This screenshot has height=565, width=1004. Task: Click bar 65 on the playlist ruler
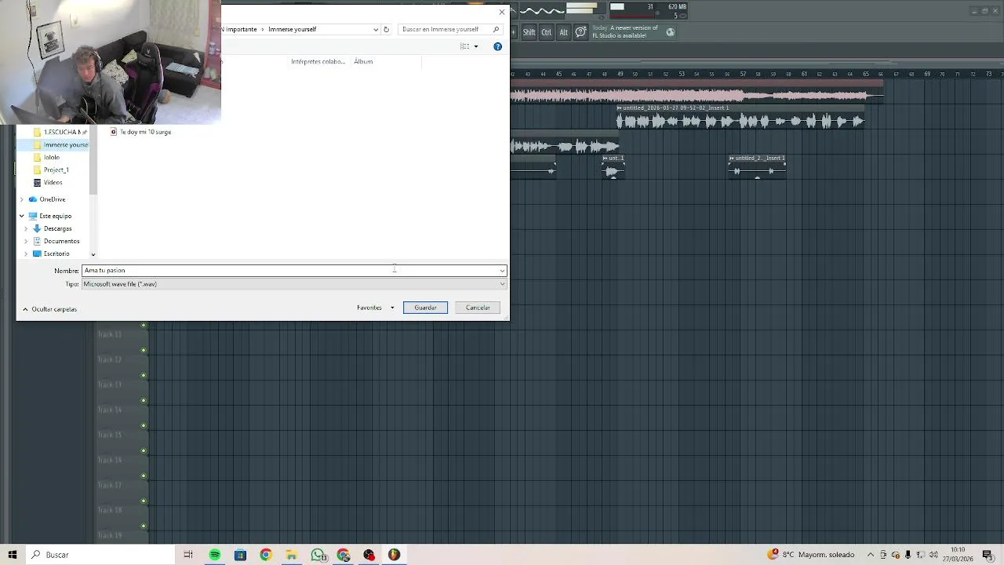click(x=866, y=74)
